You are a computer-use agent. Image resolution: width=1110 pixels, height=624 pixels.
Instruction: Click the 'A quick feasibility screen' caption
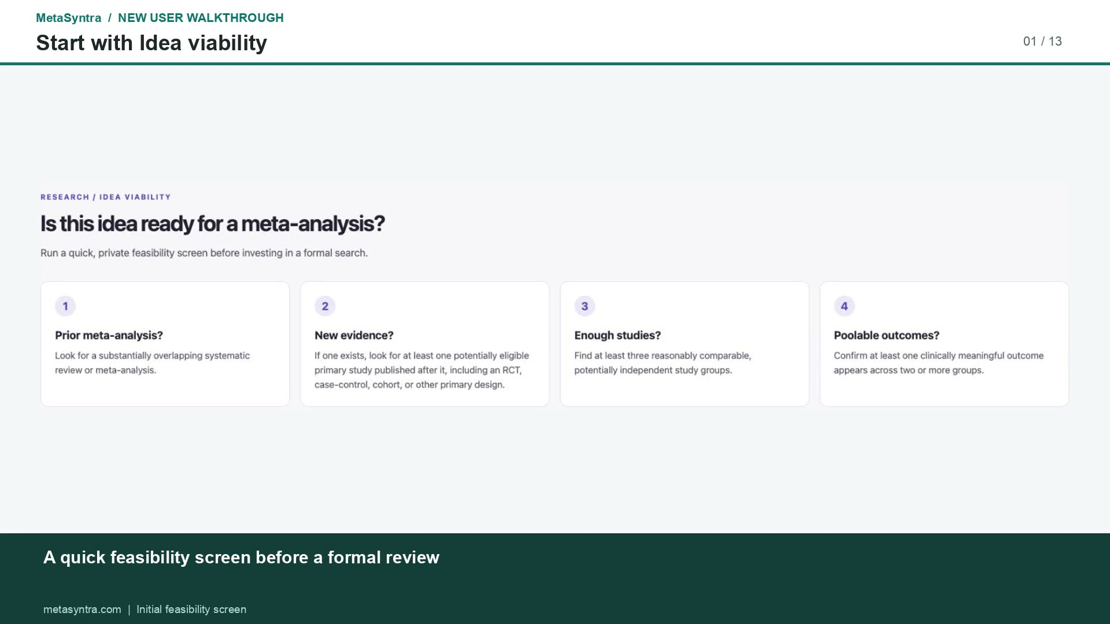(x=241, y=558)
